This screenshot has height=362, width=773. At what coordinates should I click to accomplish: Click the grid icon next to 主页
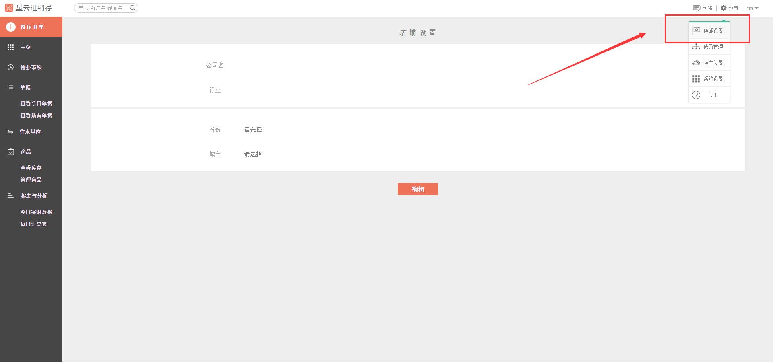tap(11, 47)
